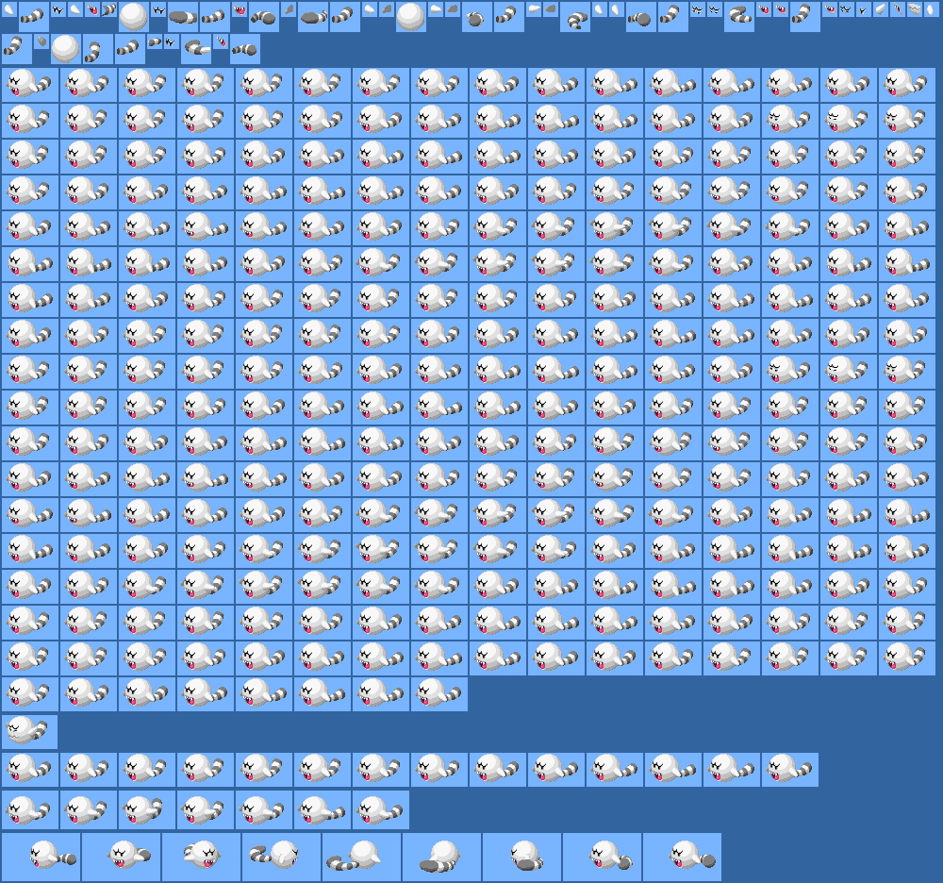The image size is (943, 883).
Task: Select the lone Boo frame alone on its row
Action: [x=29, y=732]
